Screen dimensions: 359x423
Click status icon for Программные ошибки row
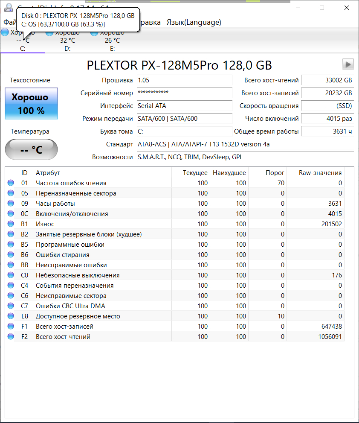point(11,245)
